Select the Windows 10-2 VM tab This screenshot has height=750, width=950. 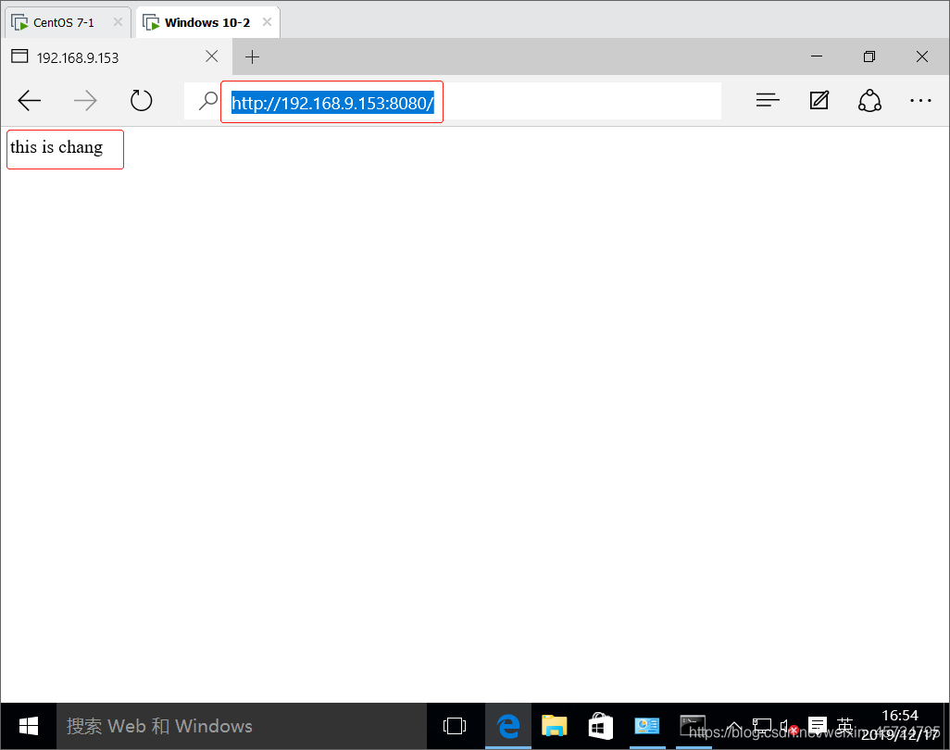click(207, 22)
